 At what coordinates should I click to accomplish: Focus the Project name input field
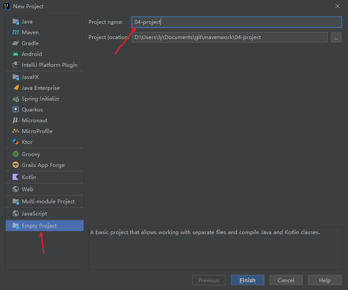coord(236,22)
